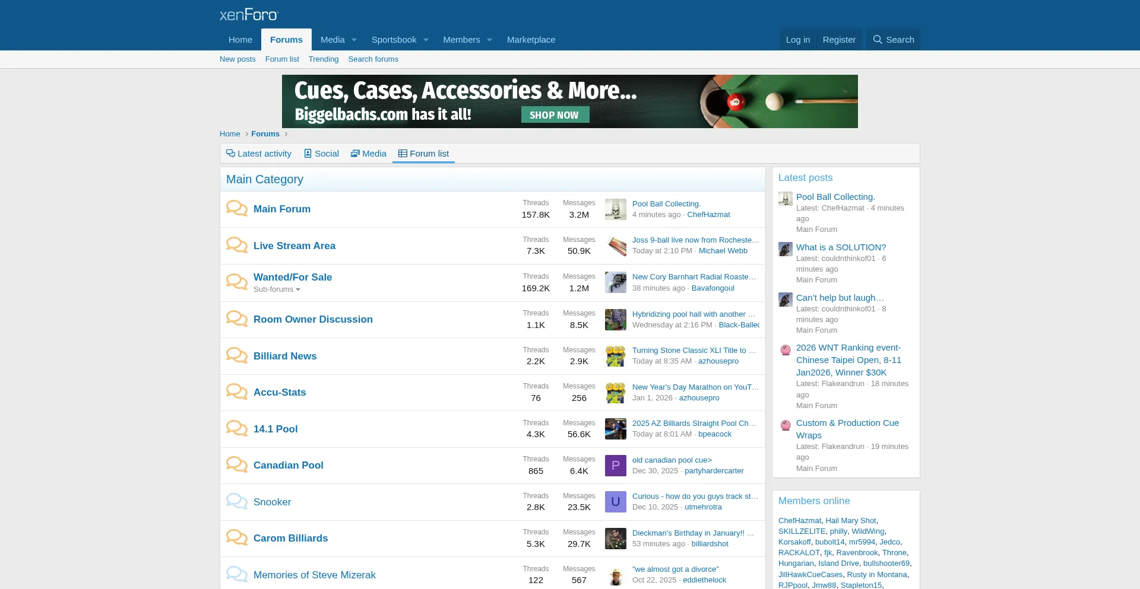
Task: Open the Marketplace menu item
Action: pos(531,39)
